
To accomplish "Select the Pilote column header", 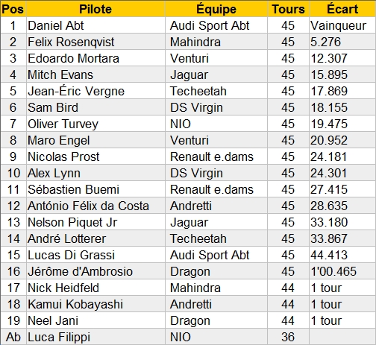I will click(95, 9).
